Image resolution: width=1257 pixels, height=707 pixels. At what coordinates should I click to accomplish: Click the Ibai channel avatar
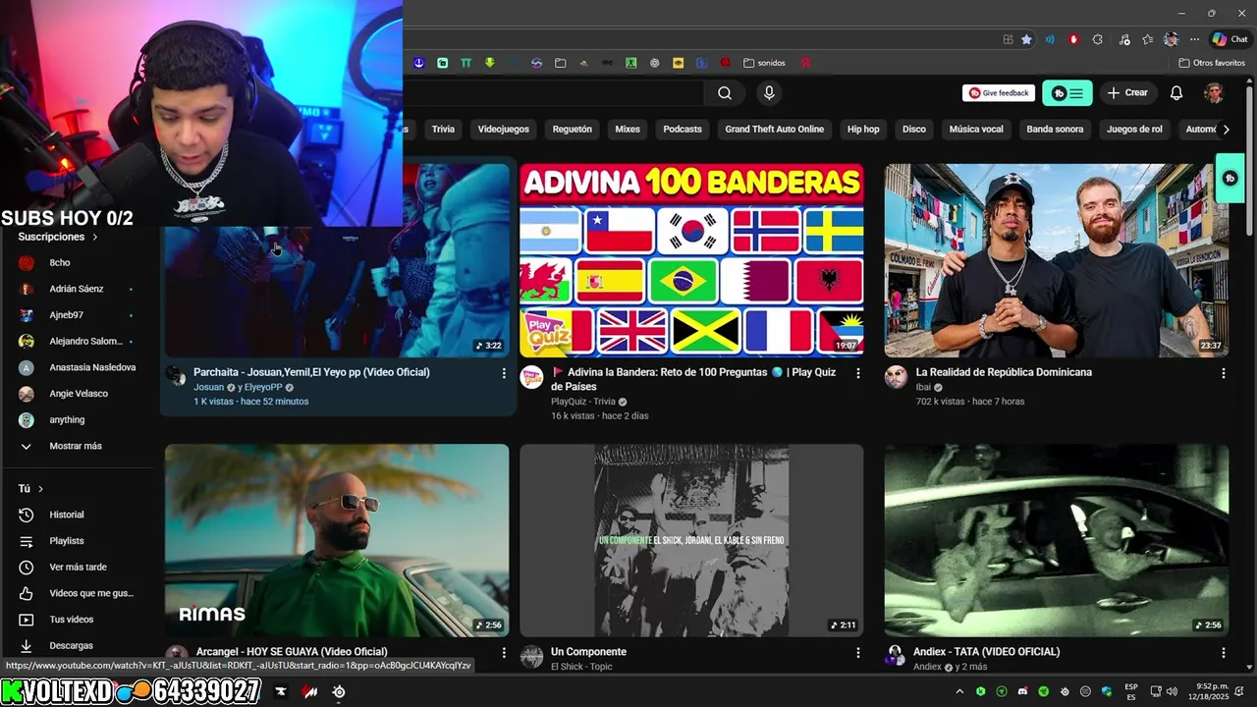[896, 377]
